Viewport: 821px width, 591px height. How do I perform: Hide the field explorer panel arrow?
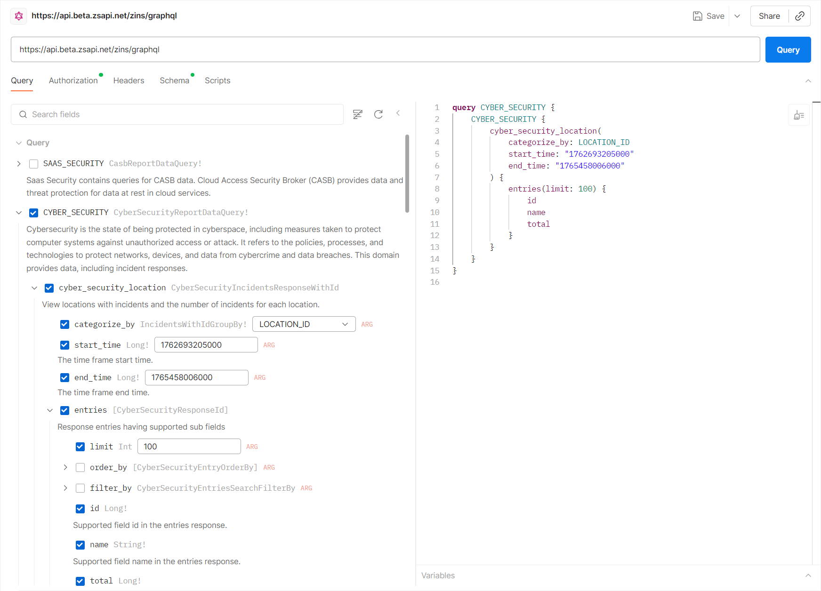pyautogui.click(x=398, y=113)
